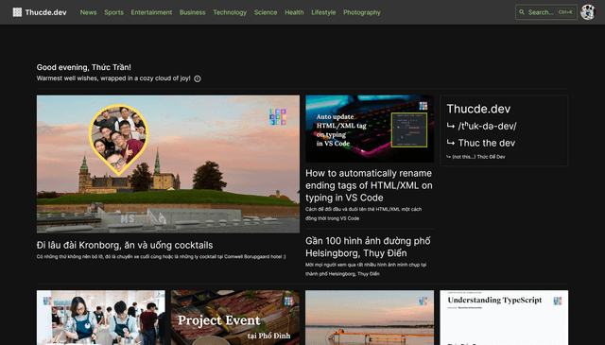
Task: Click the /tʰuk-də-dev/ pronunciation text
Action: tap(488, 126)
